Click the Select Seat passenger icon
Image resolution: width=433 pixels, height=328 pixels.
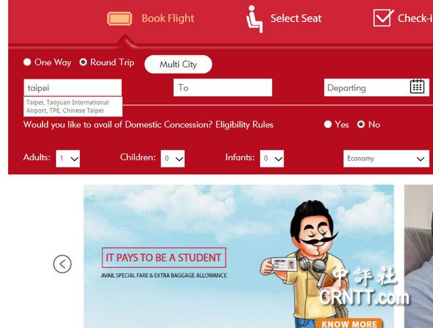tap(254, 19)
